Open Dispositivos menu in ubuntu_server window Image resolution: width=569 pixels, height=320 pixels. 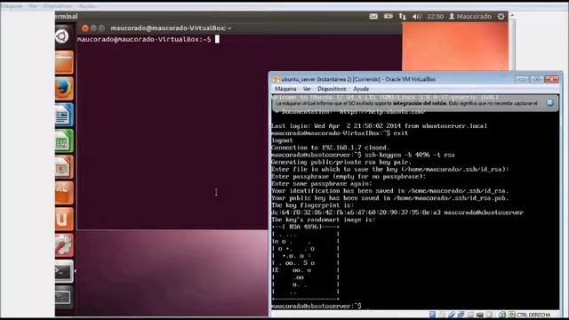332,89
